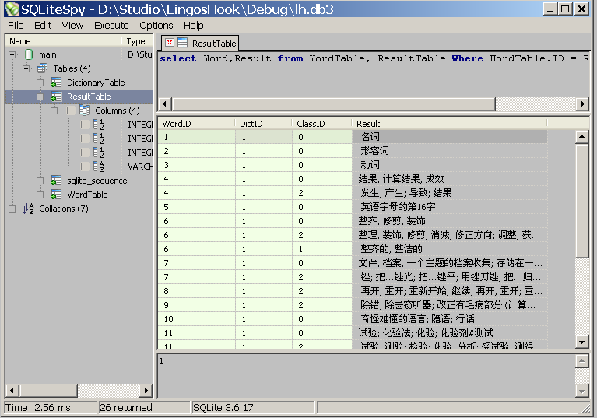Click the ResultTable table icon in tree
The image size is (597, 418).
click(56, 97)
